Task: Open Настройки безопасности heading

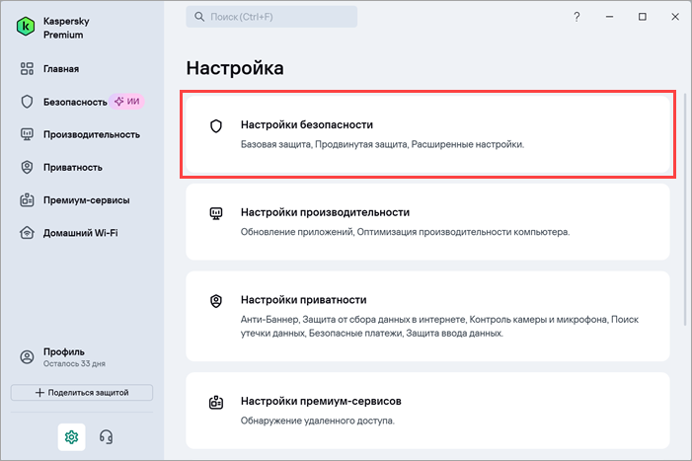Action: [x=307, y=124]
